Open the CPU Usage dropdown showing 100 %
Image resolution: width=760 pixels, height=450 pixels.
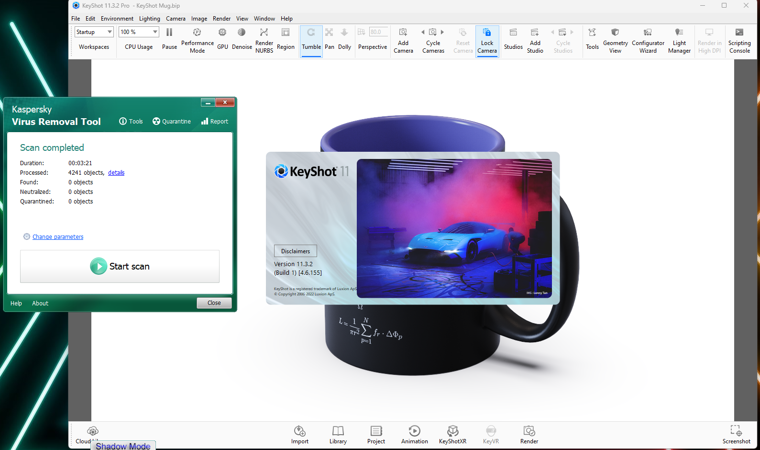click(x=139, y=32)
